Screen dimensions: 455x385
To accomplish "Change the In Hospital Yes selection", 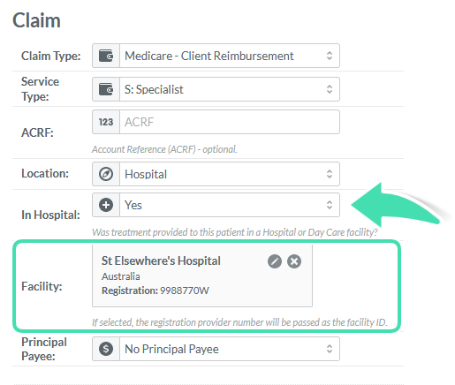I will click(x=230, y=205).
